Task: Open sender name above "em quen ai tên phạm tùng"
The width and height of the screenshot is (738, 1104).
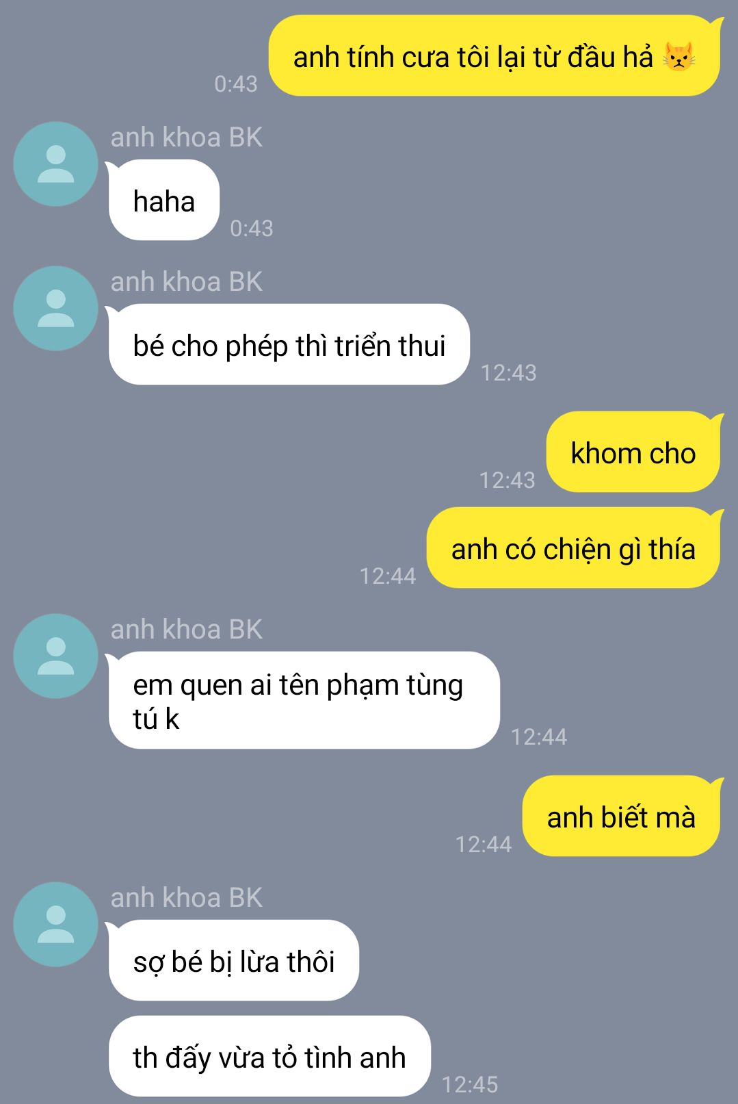Action: [187, 630]
